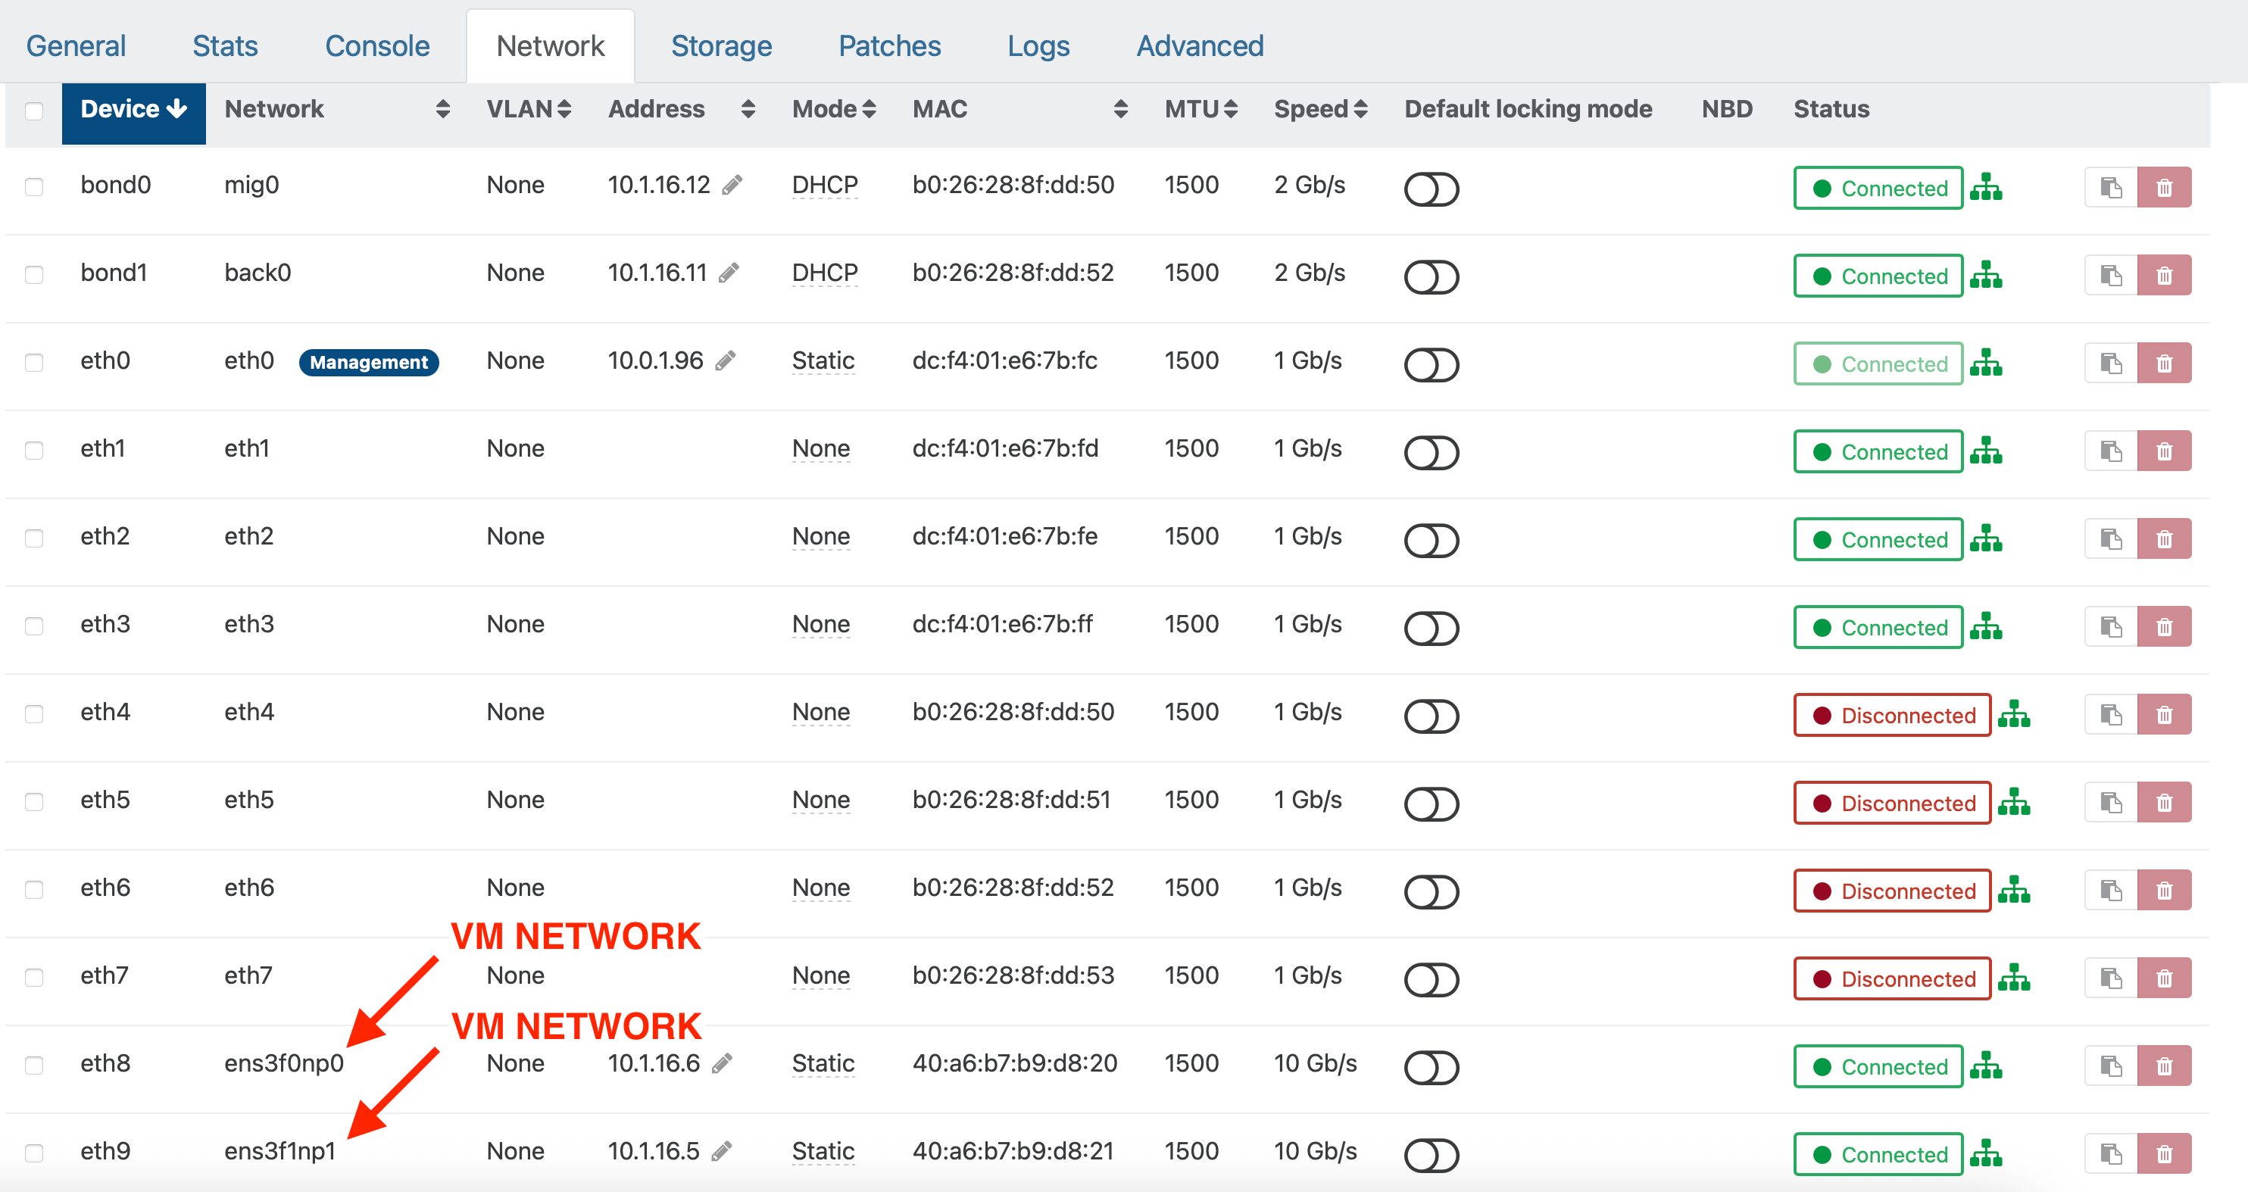Delete the eth7 interface with trash icon
2248x1192 pixels.
click(x=2164, y=978)
